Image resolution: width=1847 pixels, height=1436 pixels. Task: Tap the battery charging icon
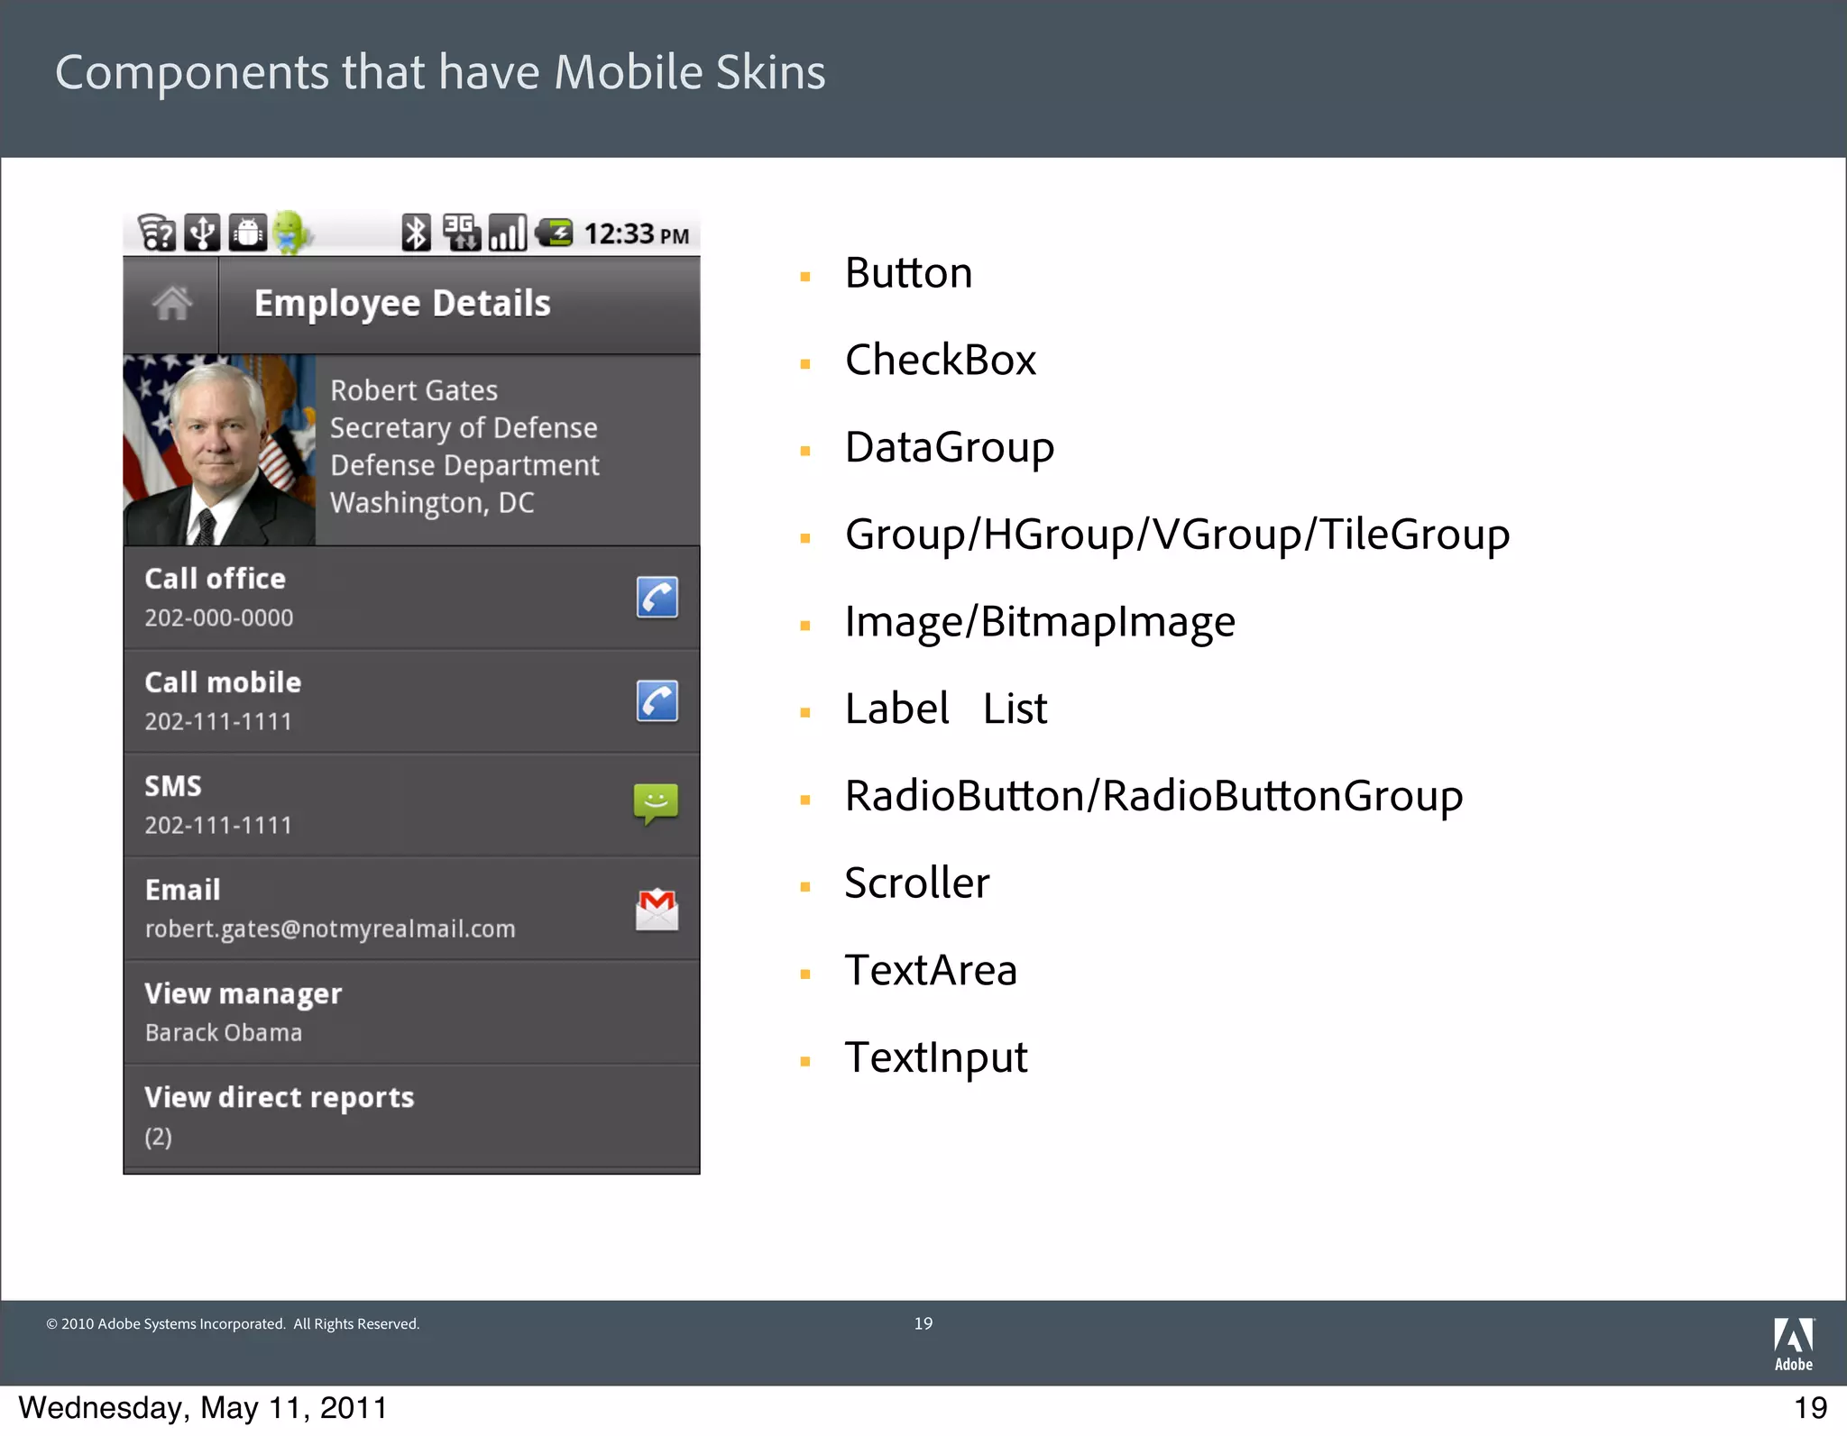coord(554,233)
